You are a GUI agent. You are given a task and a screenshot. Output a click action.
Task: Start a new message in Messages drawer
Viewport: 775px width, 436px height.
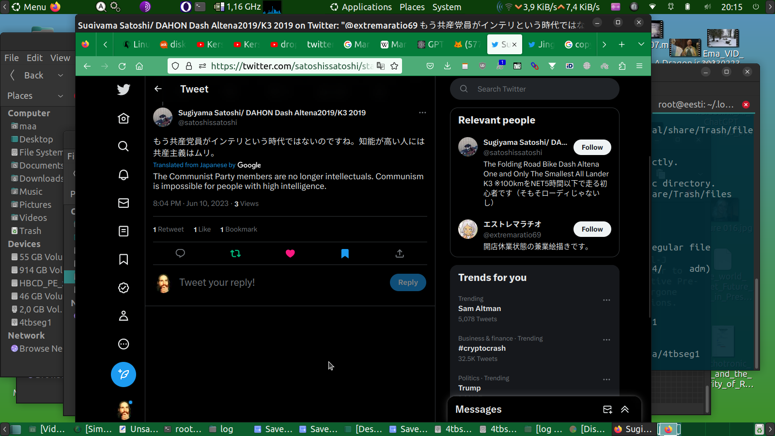(607, 409)
